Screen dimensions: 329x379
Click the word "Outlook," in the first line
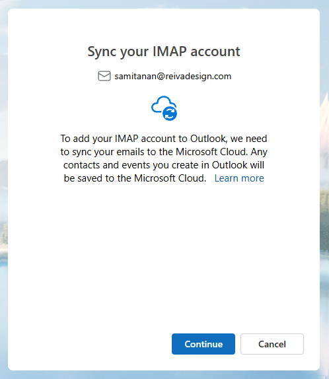pos(209,139)
